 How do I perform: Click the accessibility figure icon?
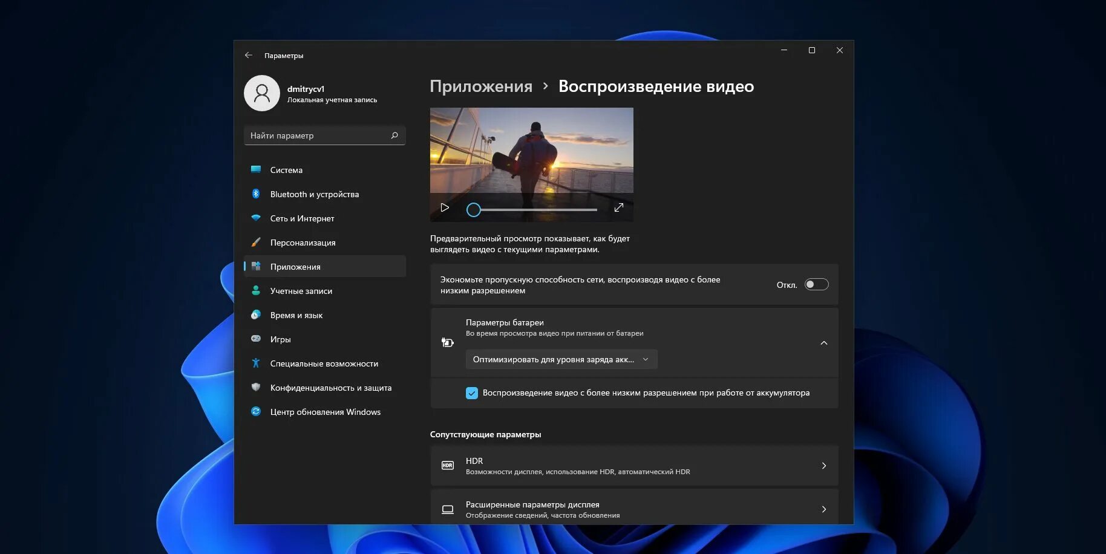256,363
